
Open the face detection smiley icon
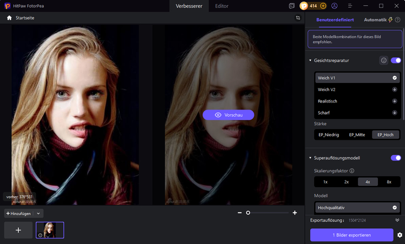point(384,60)
